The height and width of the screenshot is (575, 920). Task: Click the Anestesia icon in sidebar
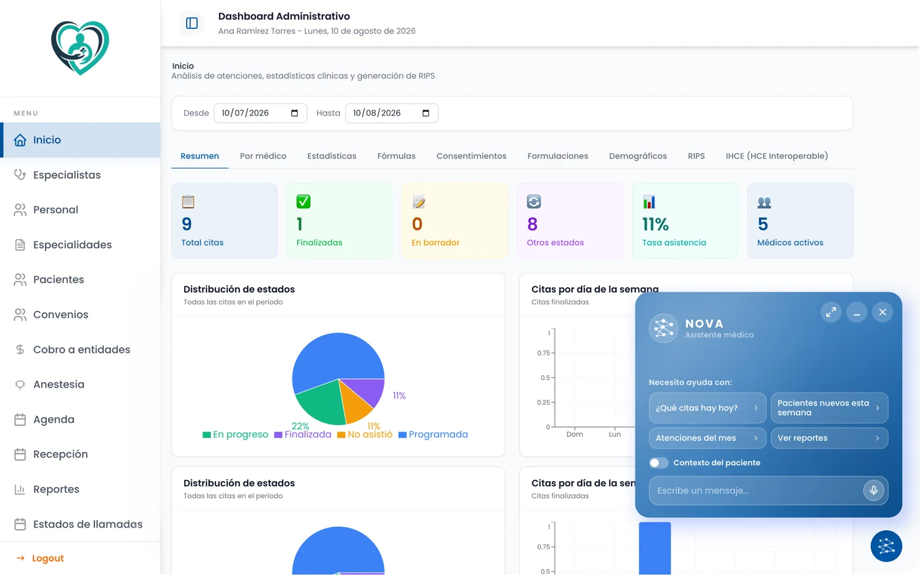20,384
